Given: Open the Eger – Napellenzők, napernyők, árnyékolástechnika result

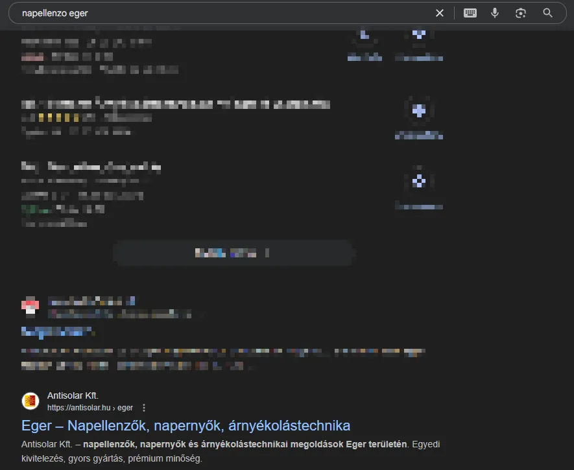Looking at the screenshot, I should pyautogui.click(x=185, y=425).
